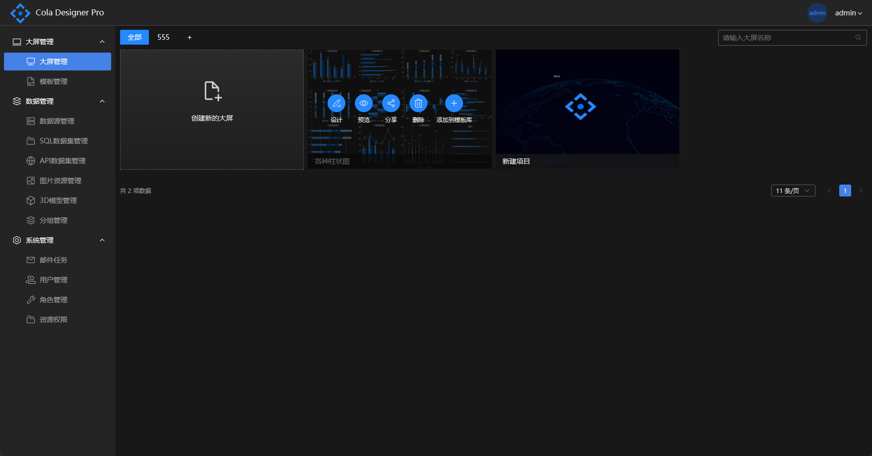Click the share icon on the card
The width and height of the screenshot is (872, 456).
pyautogui.click(x=391, y=103)
